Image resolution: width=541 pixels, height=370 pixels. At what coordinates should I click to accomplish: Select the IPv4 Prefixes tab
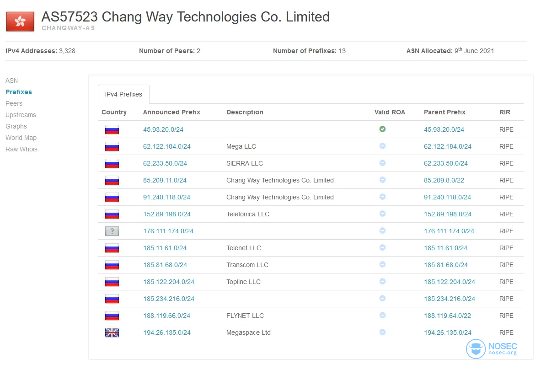click(x=123, y=94)
